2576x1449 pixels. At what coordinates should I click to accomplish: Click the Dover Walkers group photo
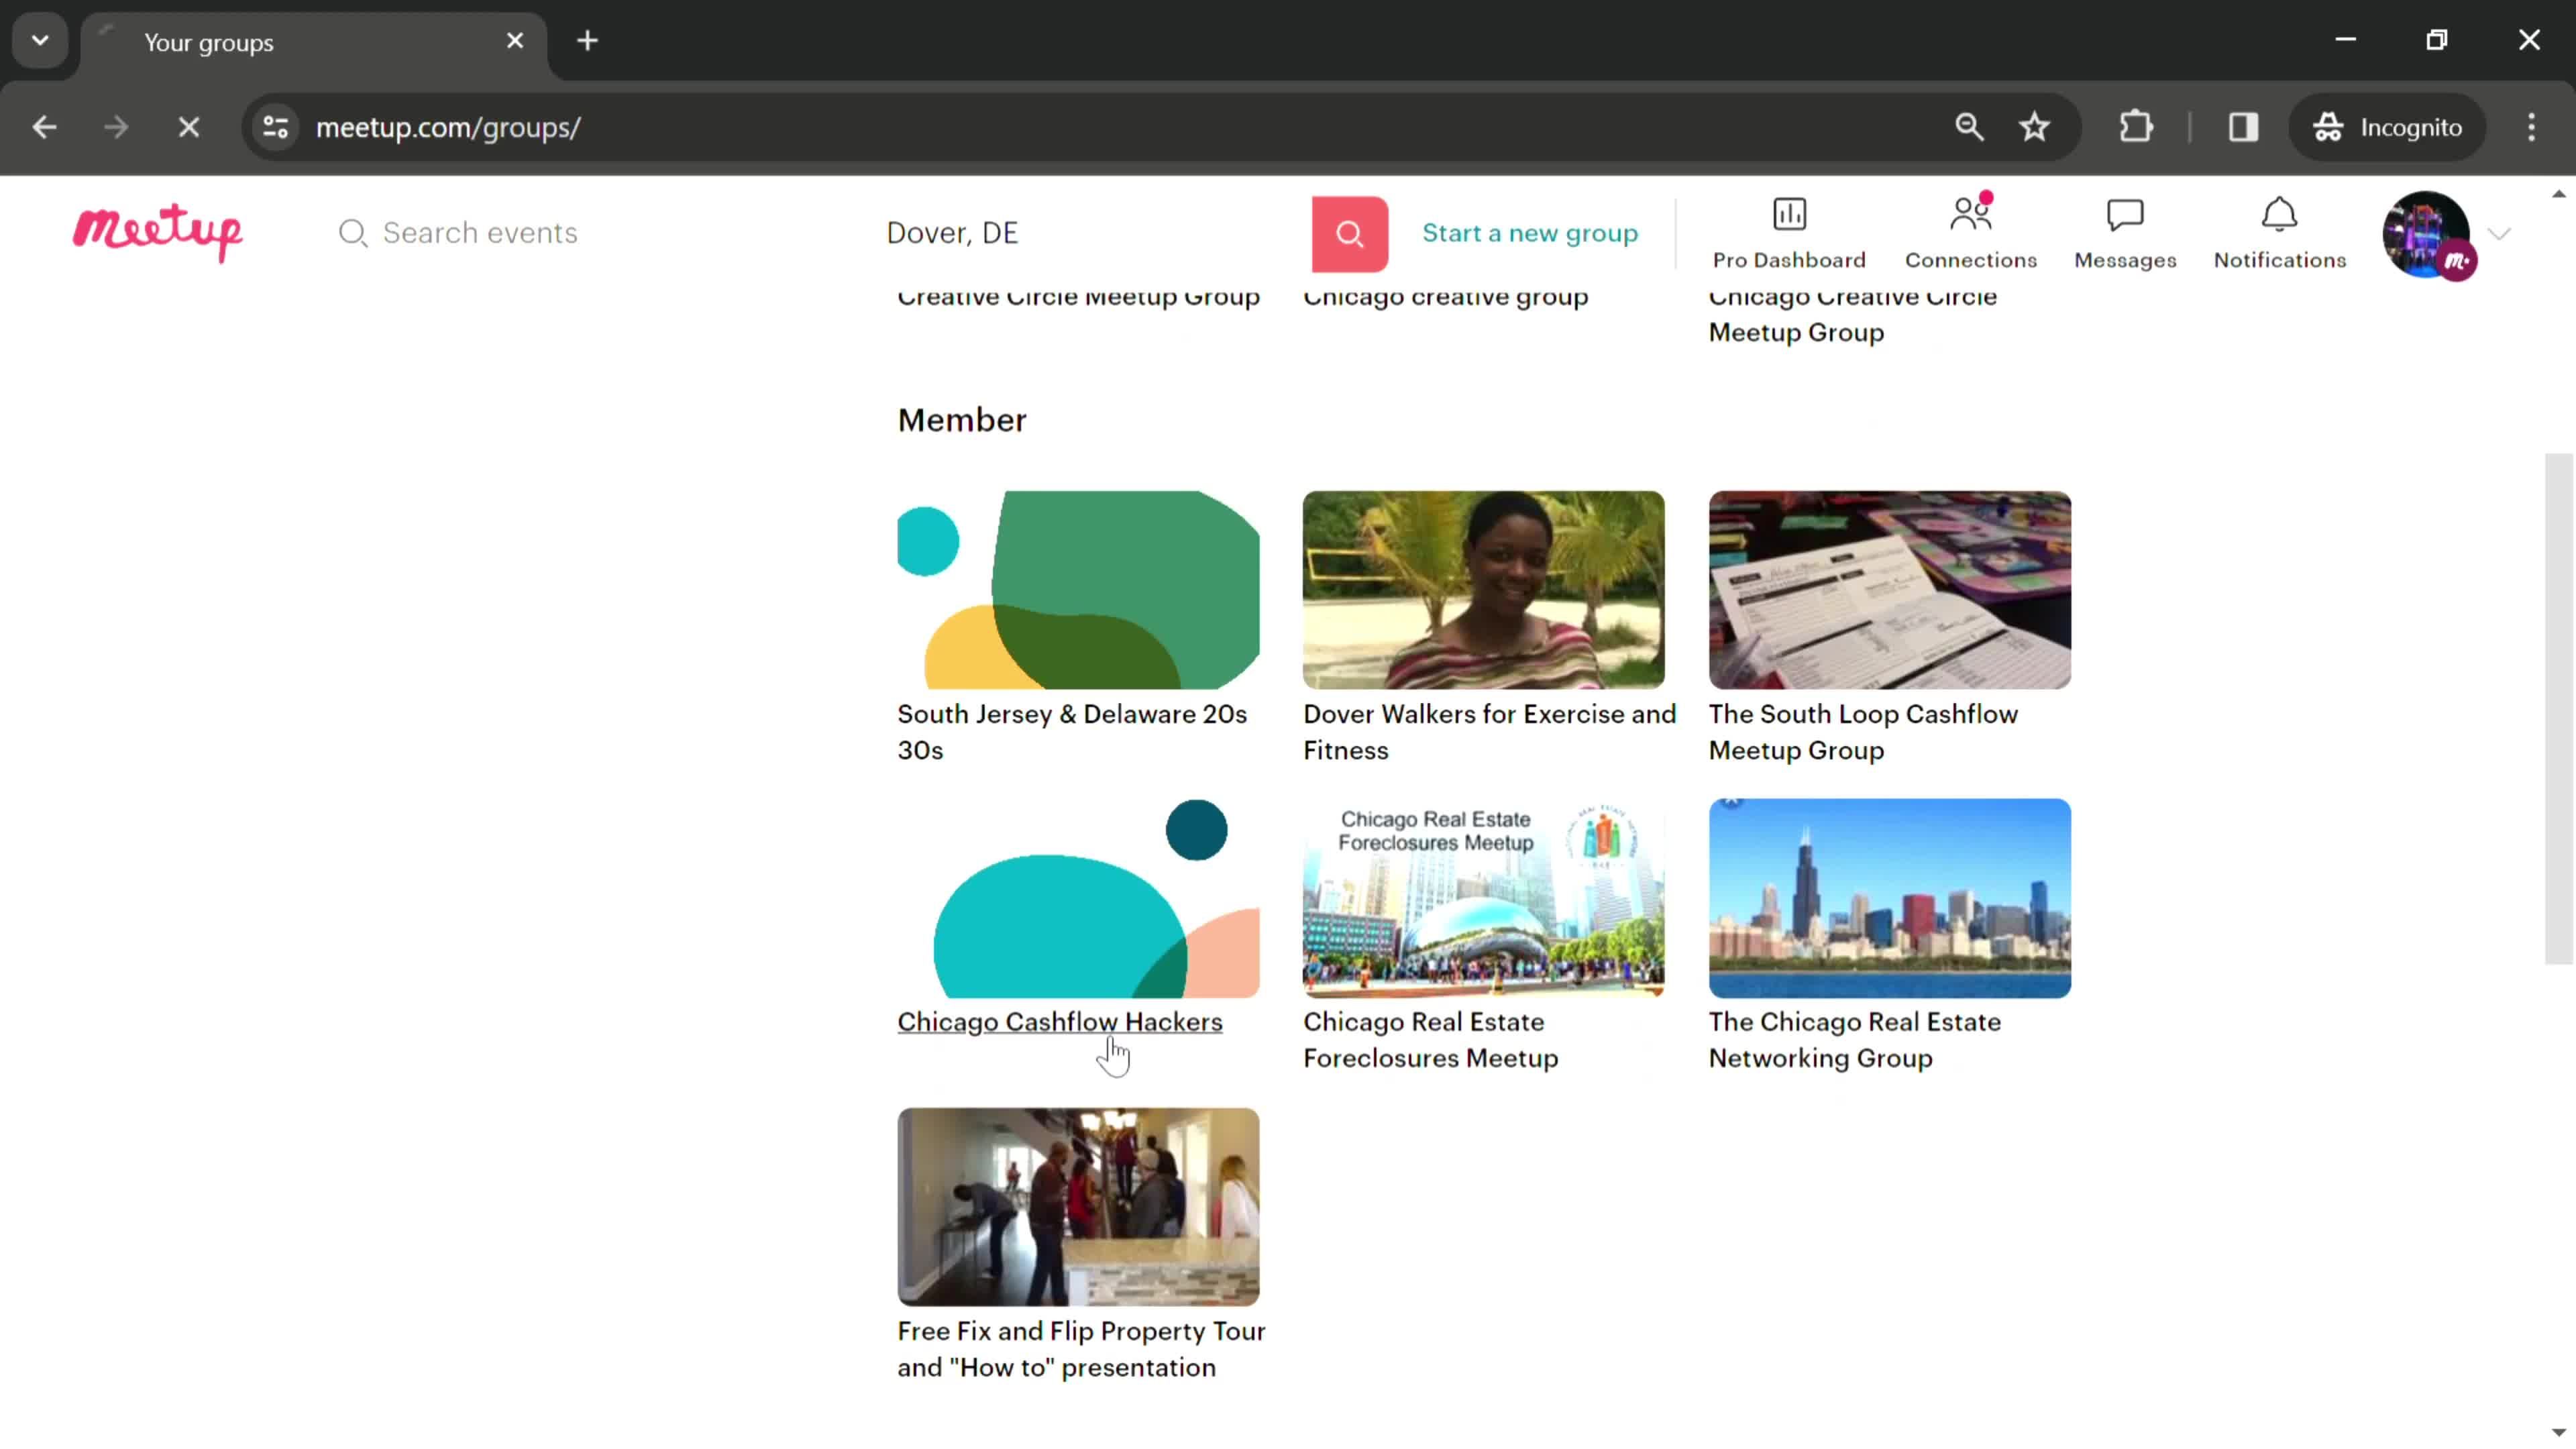[x=1484, y=590]
